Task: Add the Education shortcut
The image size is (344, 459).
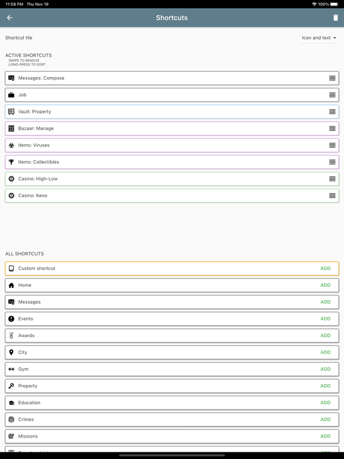Action: [325, 402]
